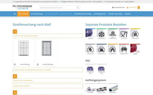Viewport: 153px width, 95px height.
Task: Expand the 'Größen eingeben' section
Action: point(48,70)
